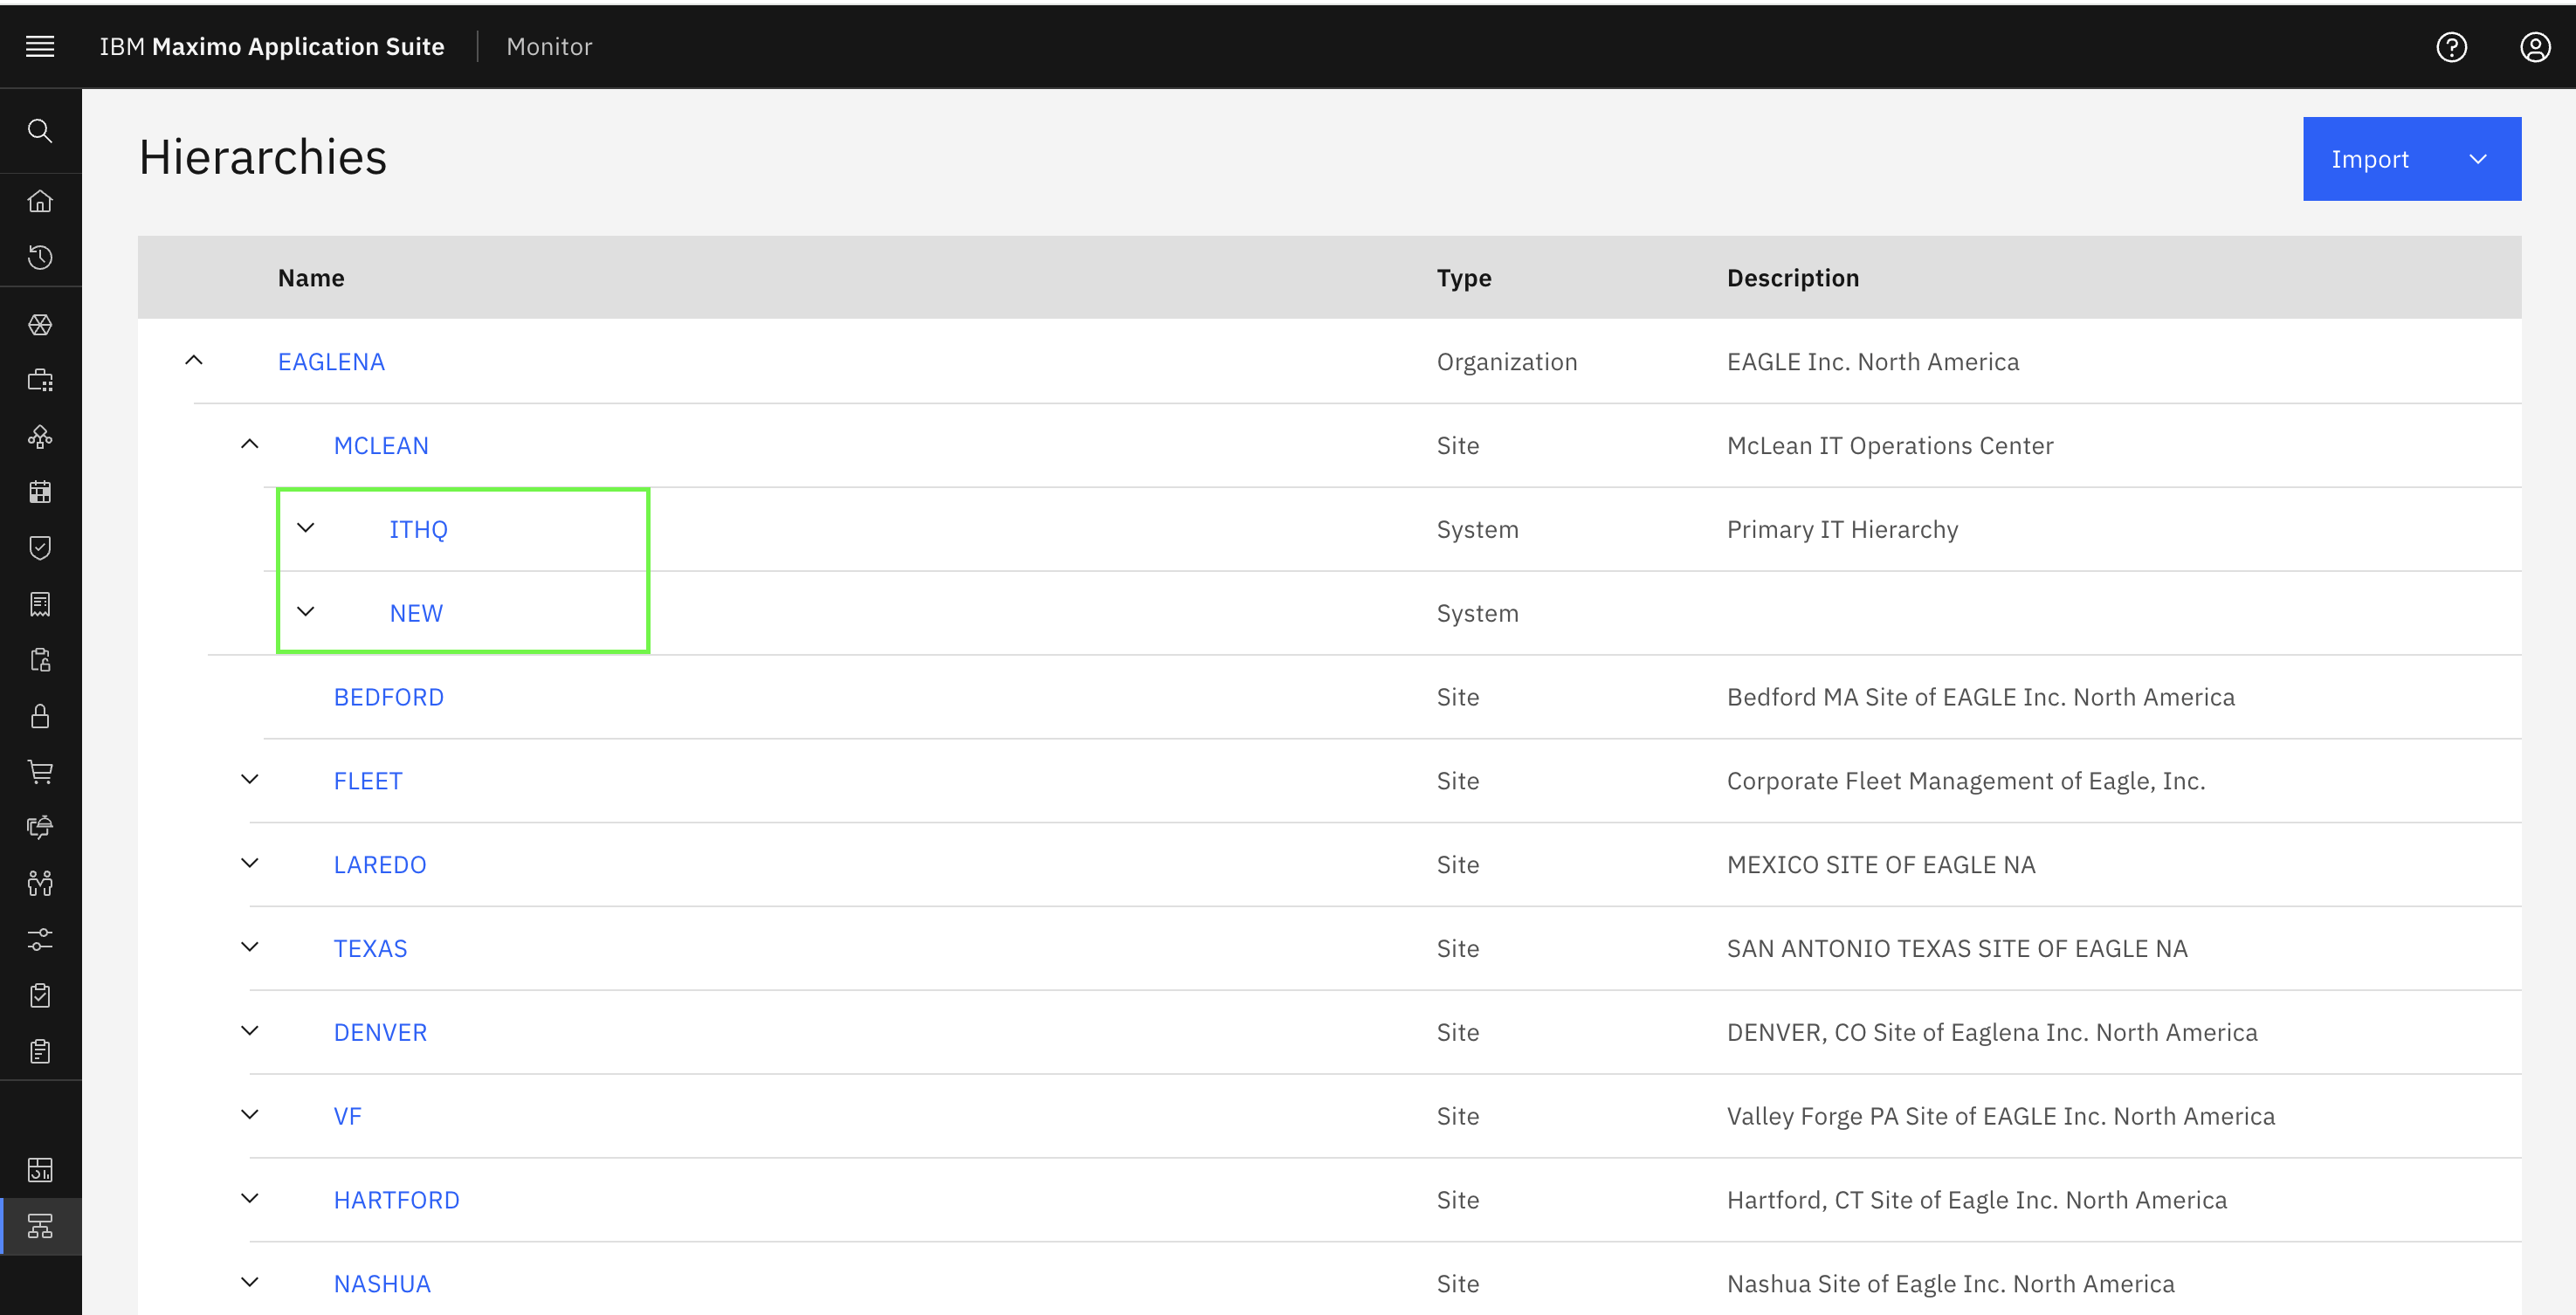Screen dimensions: 2576x1315
Task: Click the search icon in sidebar
Action: (40, 131)
